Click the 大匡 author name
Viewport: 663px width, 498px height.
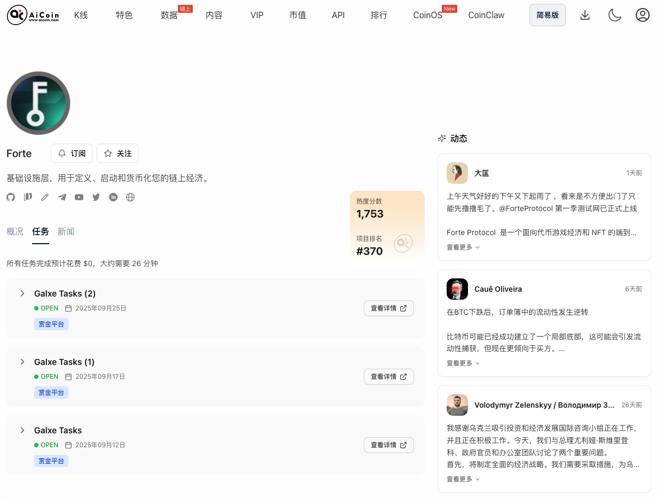coord(482,173)
